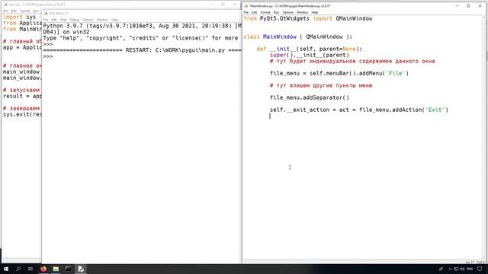
Task: Click the volume speaker icon in tray
Action: pos(462,269)
